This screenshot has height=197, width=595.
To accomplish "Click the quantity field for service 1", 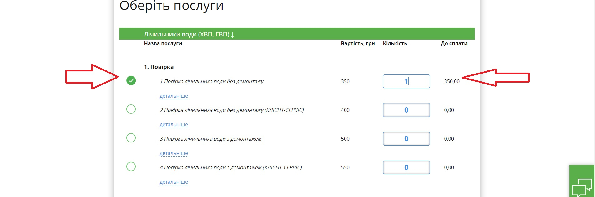I will [406, 81].
